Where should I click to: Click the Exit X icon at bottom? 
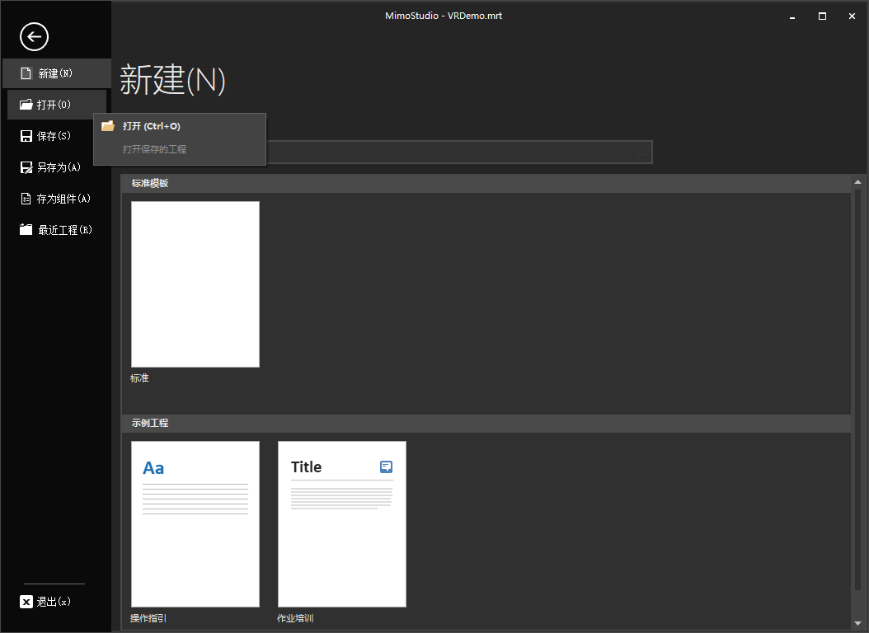coord(26,602)
